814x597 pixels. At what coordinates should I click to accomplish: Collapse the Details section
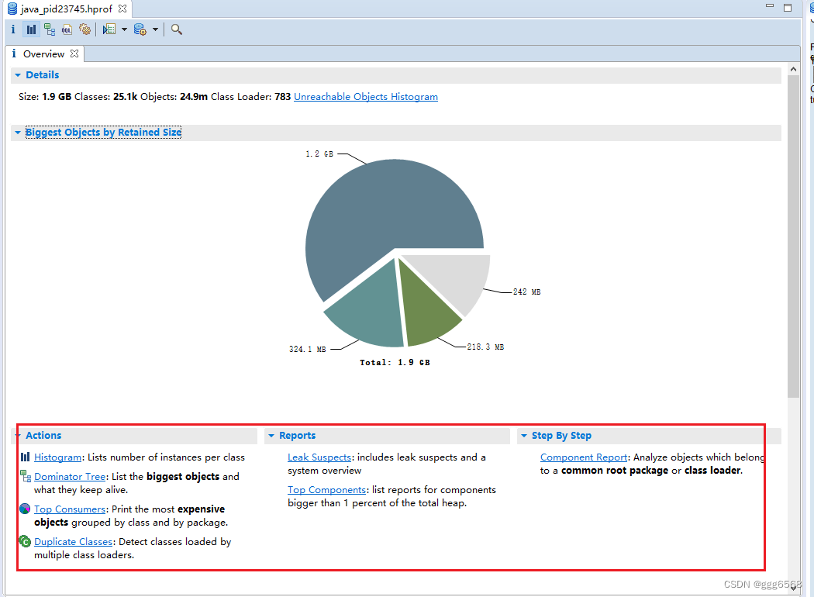click(18, 74)
